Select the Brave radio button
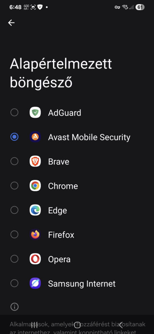This screenshot has height=334, width=154. point(15,161)
